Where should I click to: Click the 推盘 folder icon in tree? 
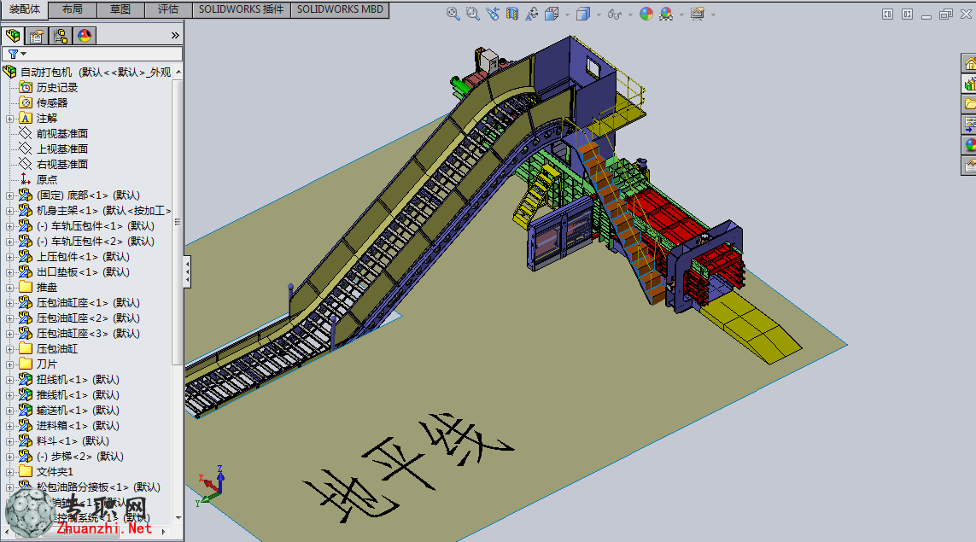tap(26, 287)
